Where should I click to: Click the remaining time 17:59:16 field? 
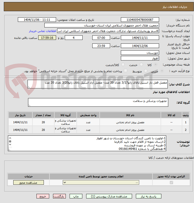tap(47, 38)
